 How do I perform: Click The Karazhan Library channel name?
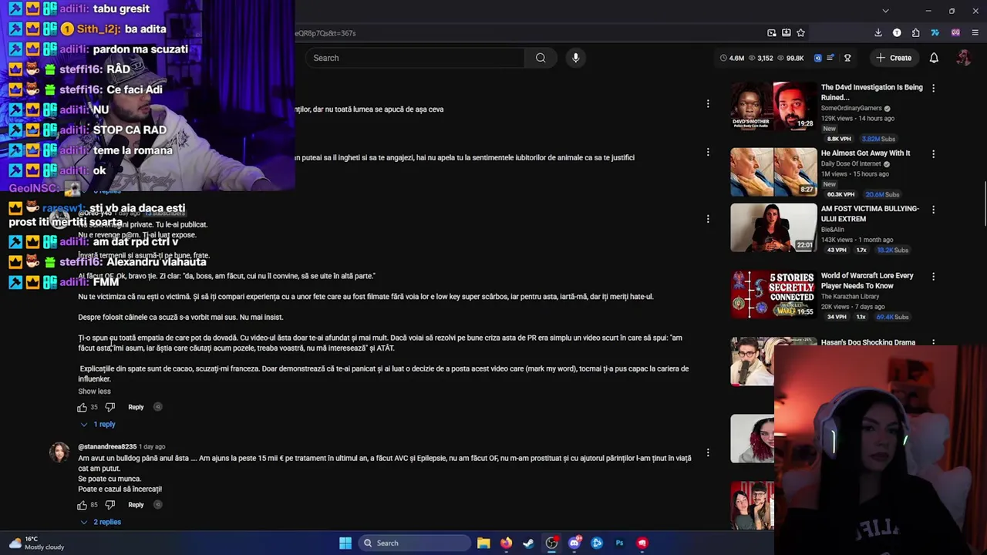coord(850,297)
